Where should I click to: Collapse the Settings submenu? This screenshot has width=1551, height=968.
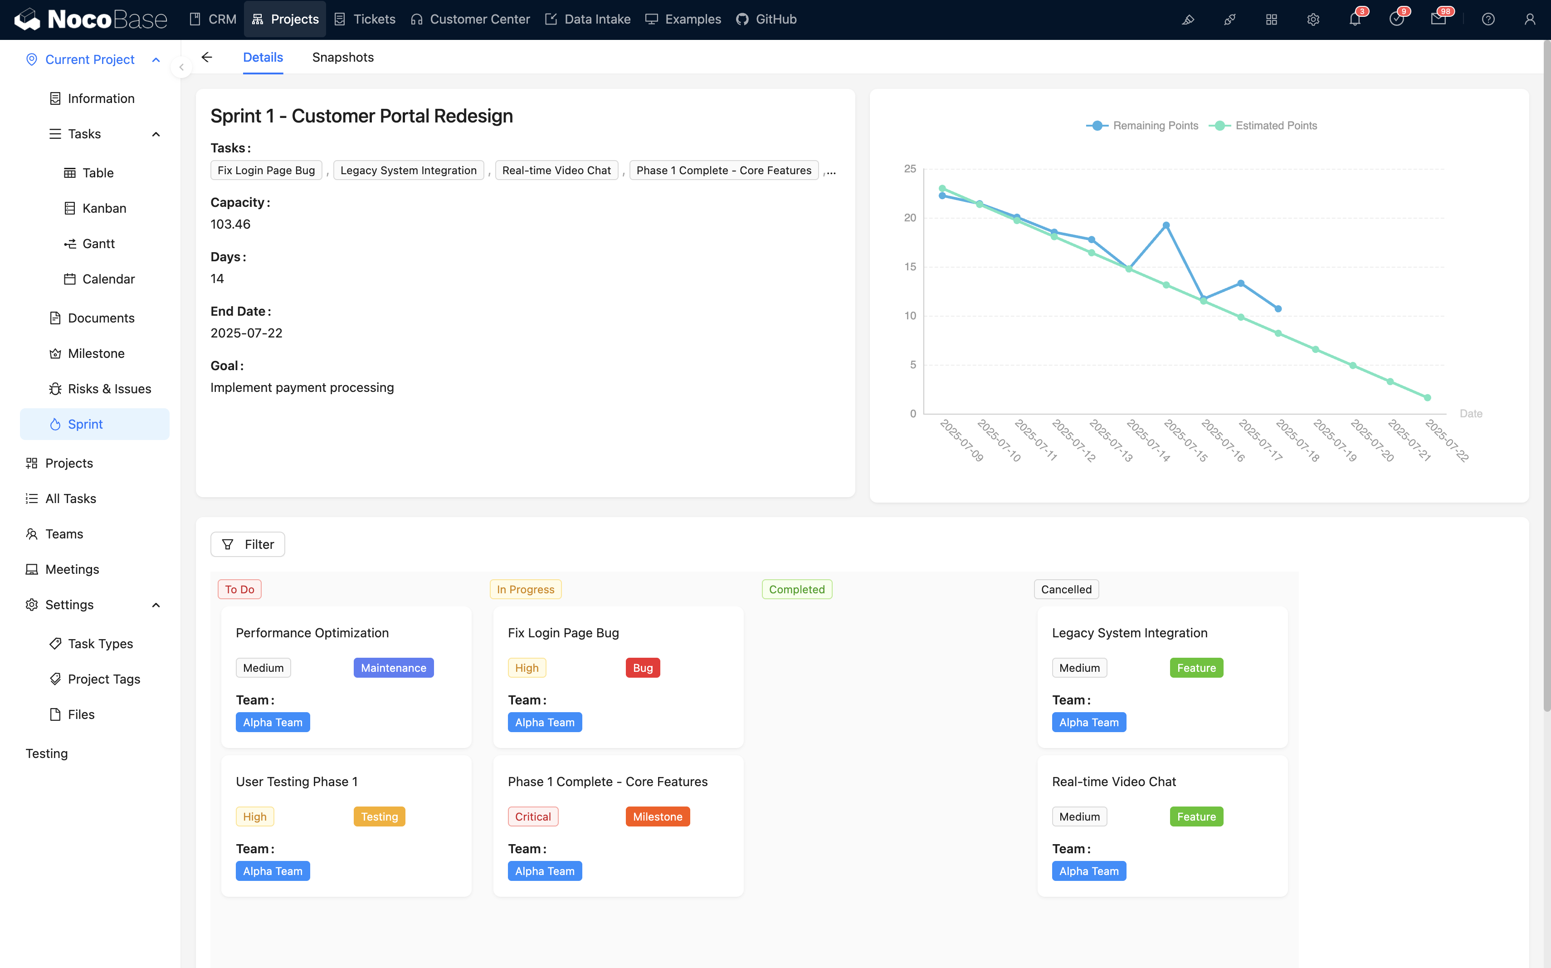pyautogui.click(x=156, y=605)
